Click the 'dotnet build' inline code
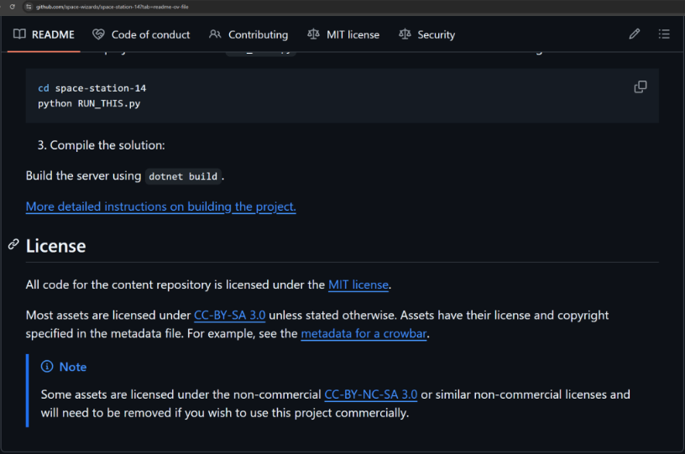The height and width of the screenshot is (454, 685). point(183,176)
